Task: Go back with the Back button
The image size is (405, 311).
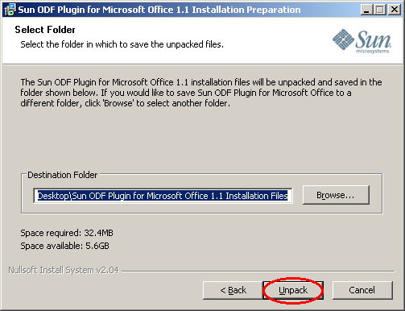Action: (233, 290)
